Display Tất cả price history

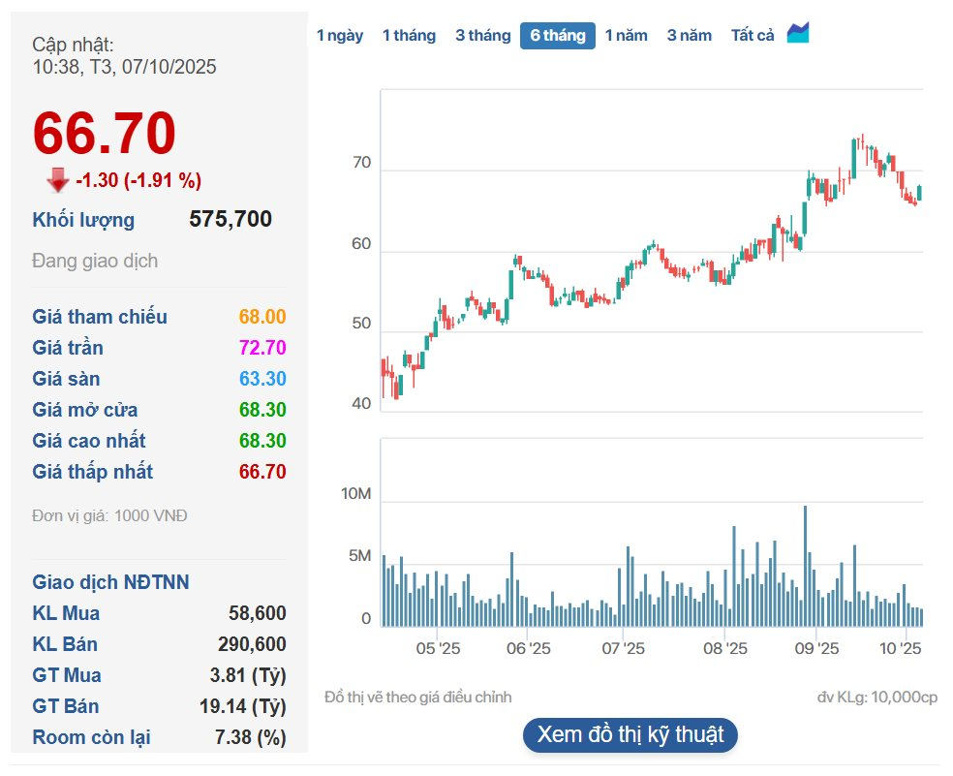[753, 36]
